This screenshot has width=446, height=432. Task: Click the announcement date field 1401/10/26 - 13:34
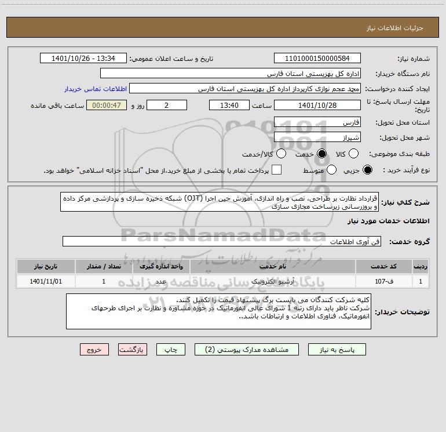pyautogui.click(x=83, y=59)
